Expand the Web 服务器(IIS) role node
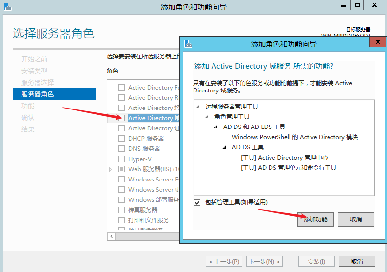 click(110, 169)
